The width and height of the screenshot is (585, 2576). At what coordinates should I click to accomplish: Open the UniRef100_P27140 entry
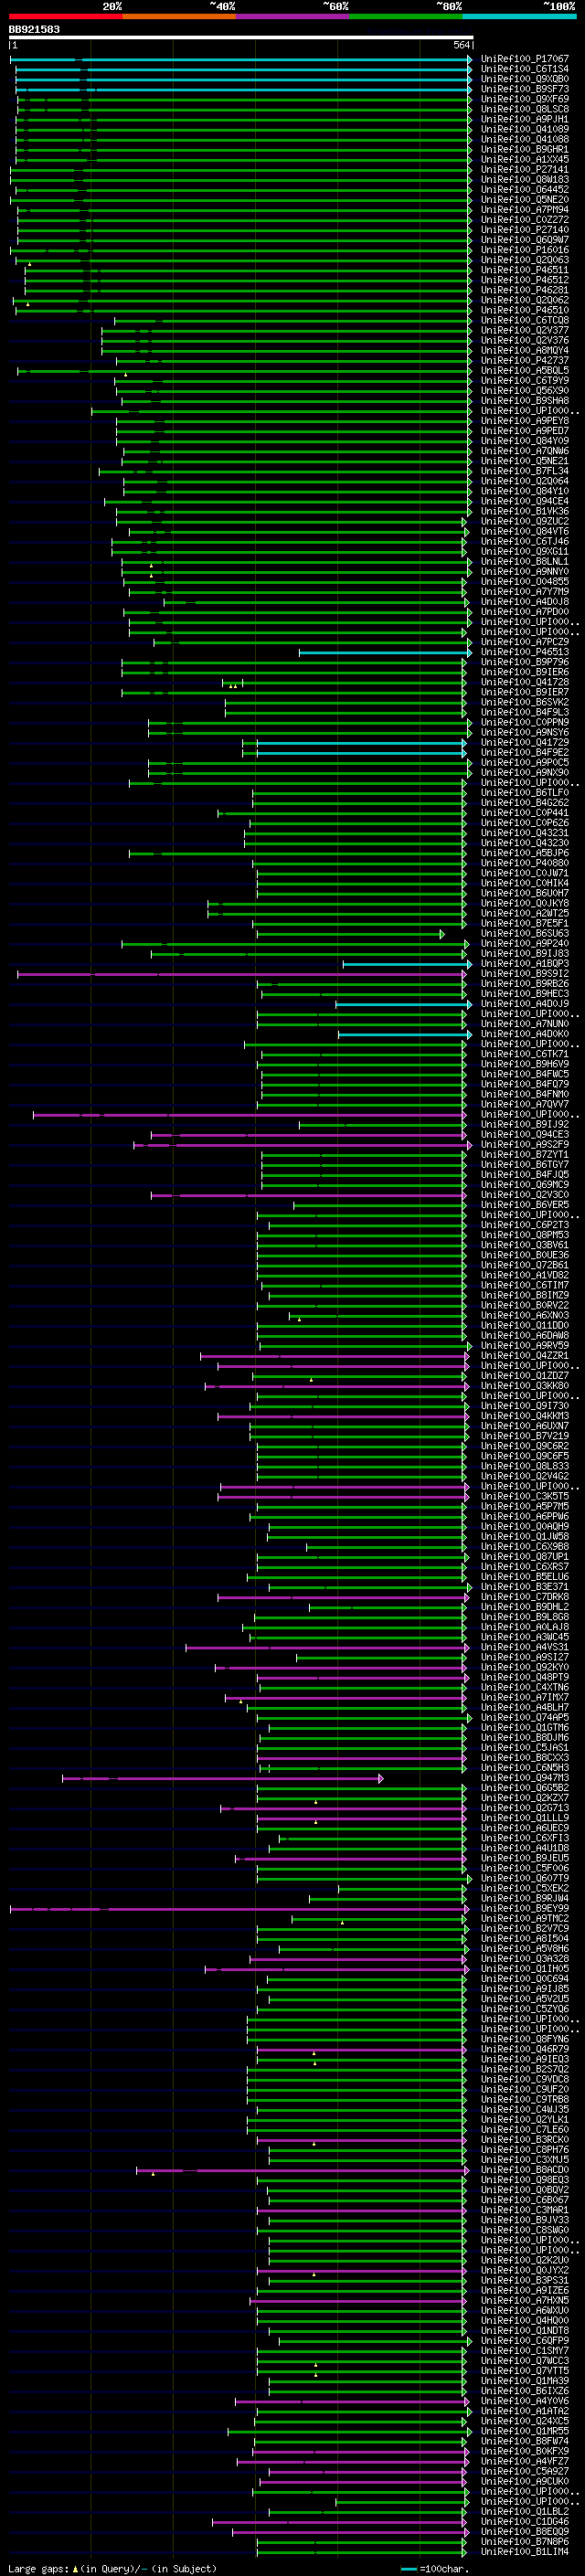[525, 229]
